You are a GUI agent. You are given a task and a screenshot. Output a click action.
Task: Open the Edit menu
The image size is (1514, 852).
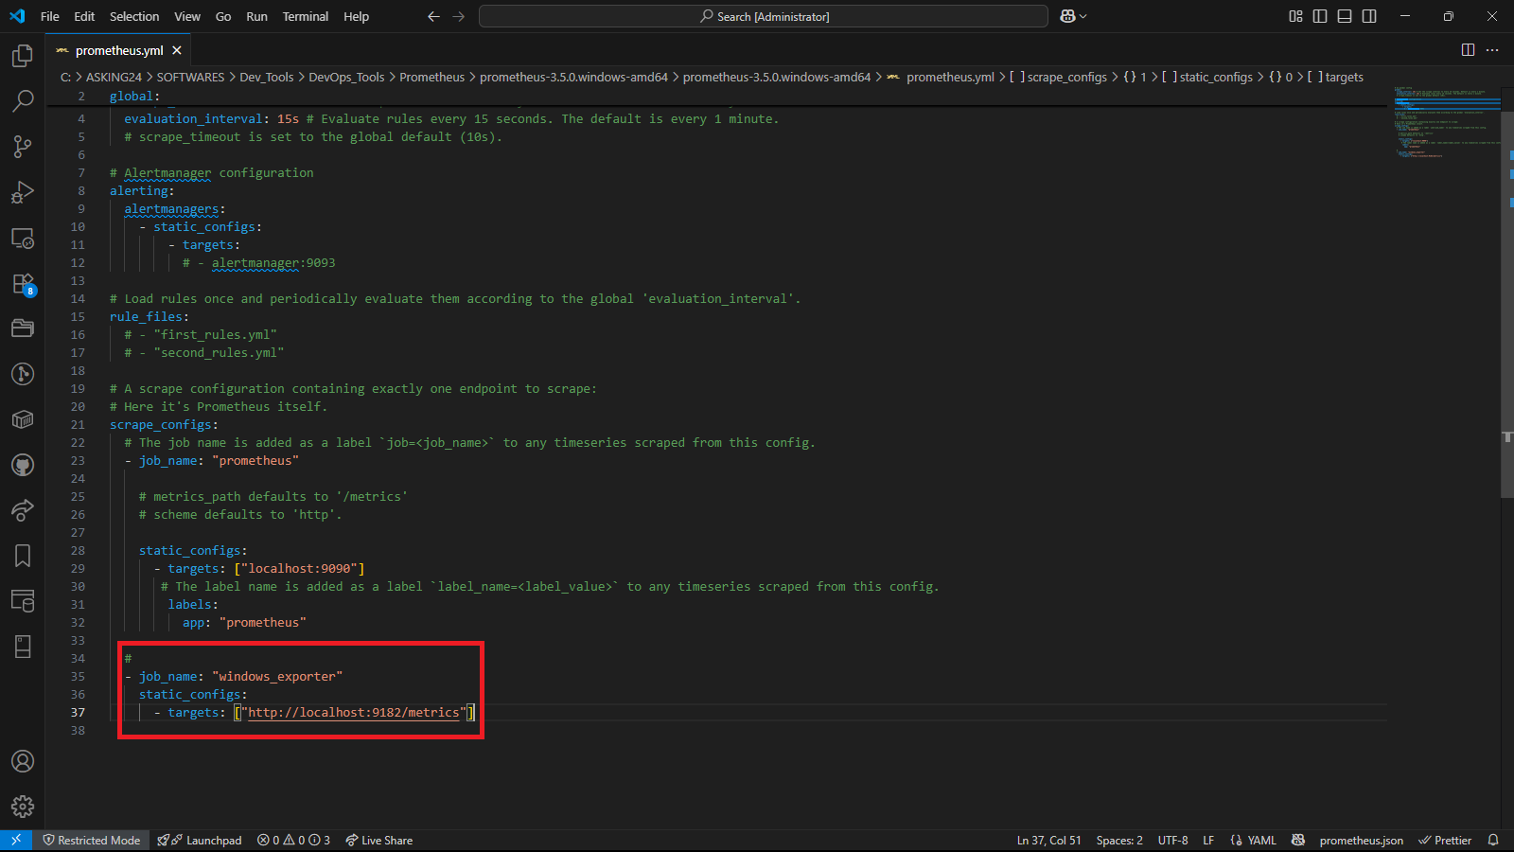[84, 16]
